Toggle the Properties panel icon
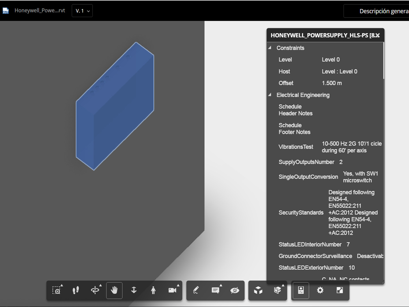 [x=301, y=290]
